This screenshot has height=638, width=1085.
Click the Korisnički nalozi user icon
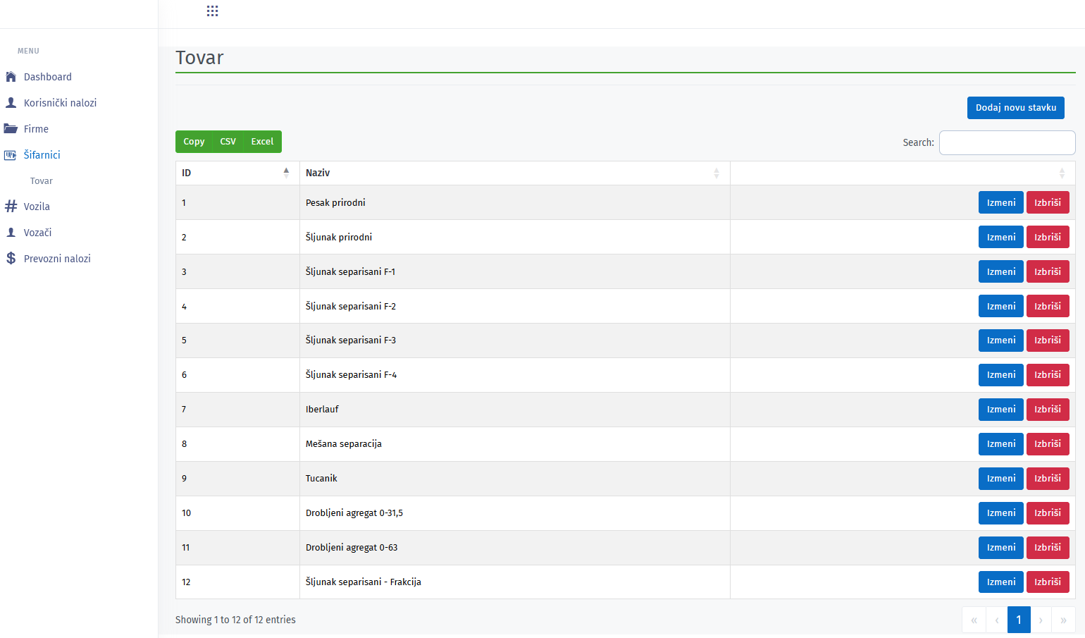[11, 103]
